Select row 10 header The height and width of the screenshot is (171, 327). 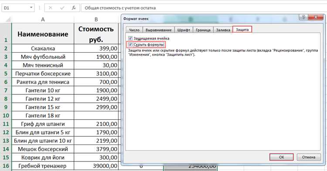coord(6,115)
